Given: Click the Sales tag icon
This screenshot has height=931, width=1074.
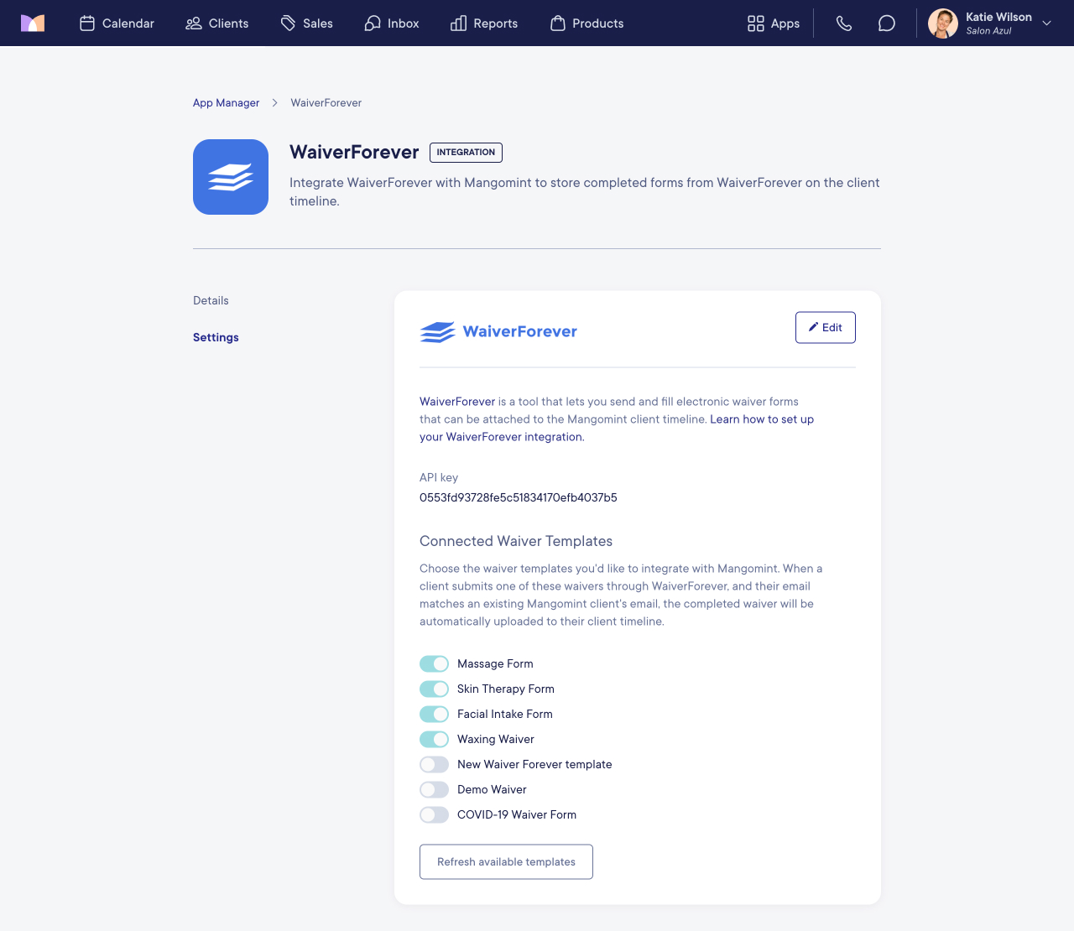Looking at the screenshot, I should click(x=288, y=23).
